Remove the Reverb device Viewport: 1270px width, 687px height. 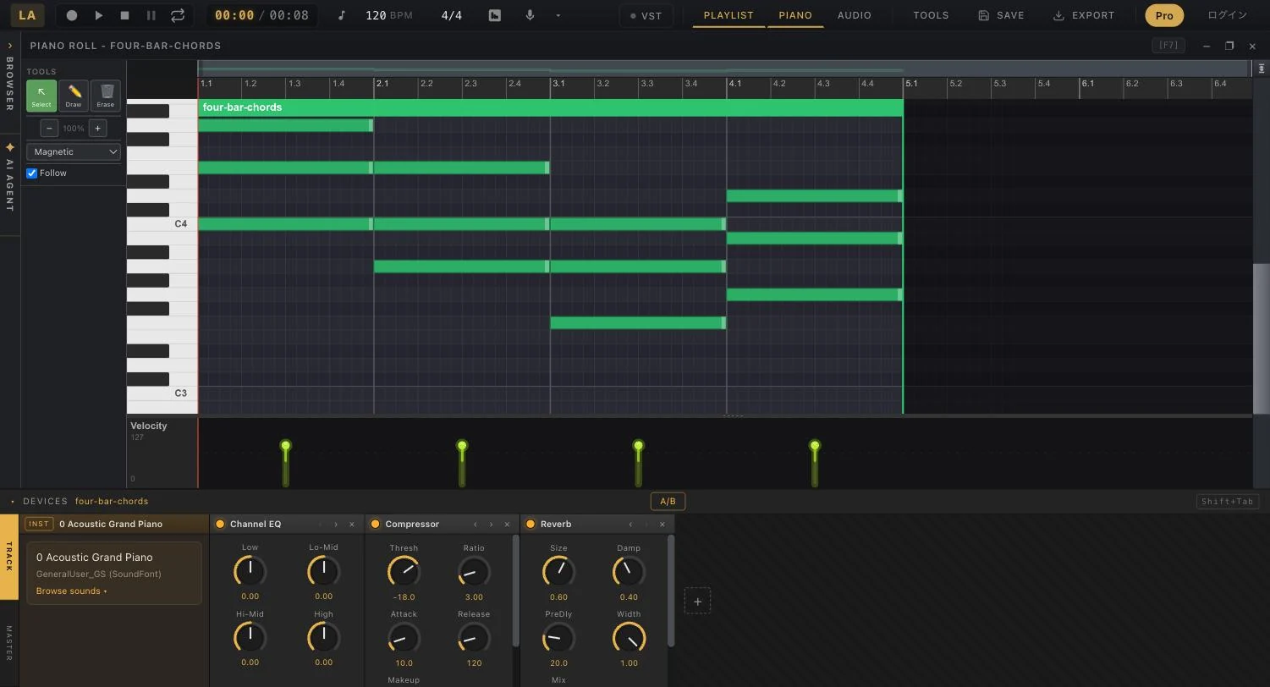pyautogui.click(x=662, y=525)
